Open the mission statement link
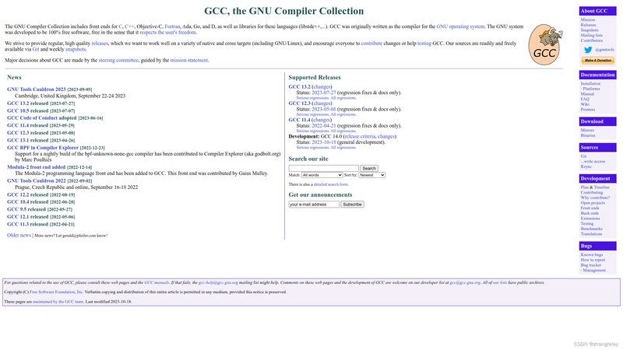623x350 pixels. point(188,61)
